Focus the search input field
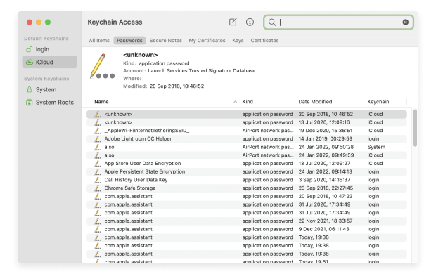Image resolution: width=436 pixels, height=274 pixels. (x=338, y=22)
